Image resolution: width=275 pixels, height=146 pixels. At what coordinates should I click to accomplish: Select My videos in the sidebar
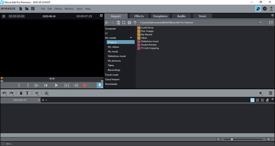tap(113, 47)
